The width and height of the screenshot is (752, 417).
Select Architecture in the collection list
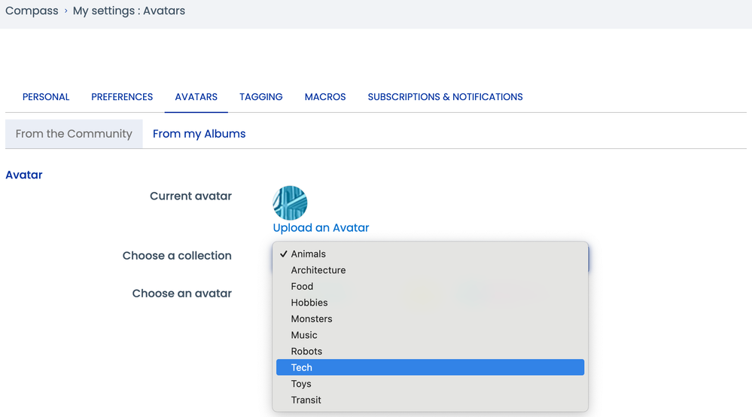coord(318,270)
